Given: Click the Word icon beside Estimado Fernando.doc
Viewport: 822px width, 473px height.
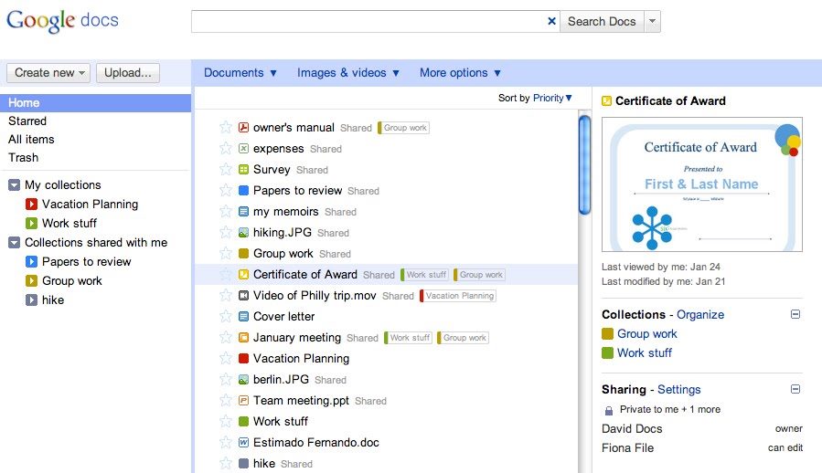Looking at the screenshot, I should pos(243,442).
